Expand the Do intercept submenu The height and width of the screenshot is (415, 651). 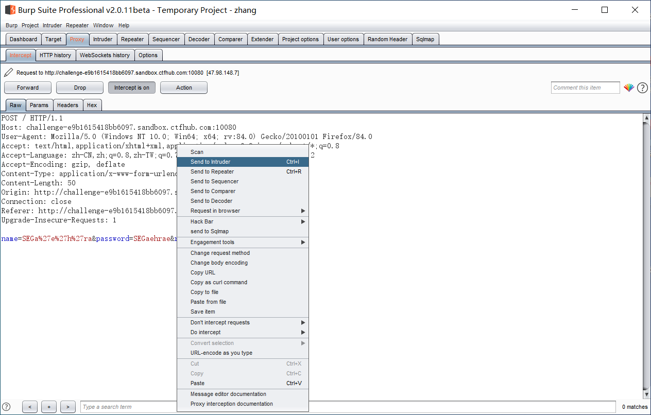(x=243, y=332)
